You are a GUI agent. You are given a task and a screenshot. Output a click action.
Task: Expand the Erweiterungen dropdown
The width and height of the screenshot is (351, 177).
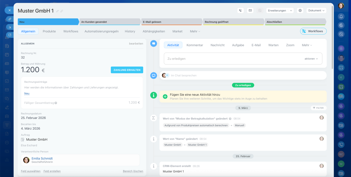tap(280, 10)
